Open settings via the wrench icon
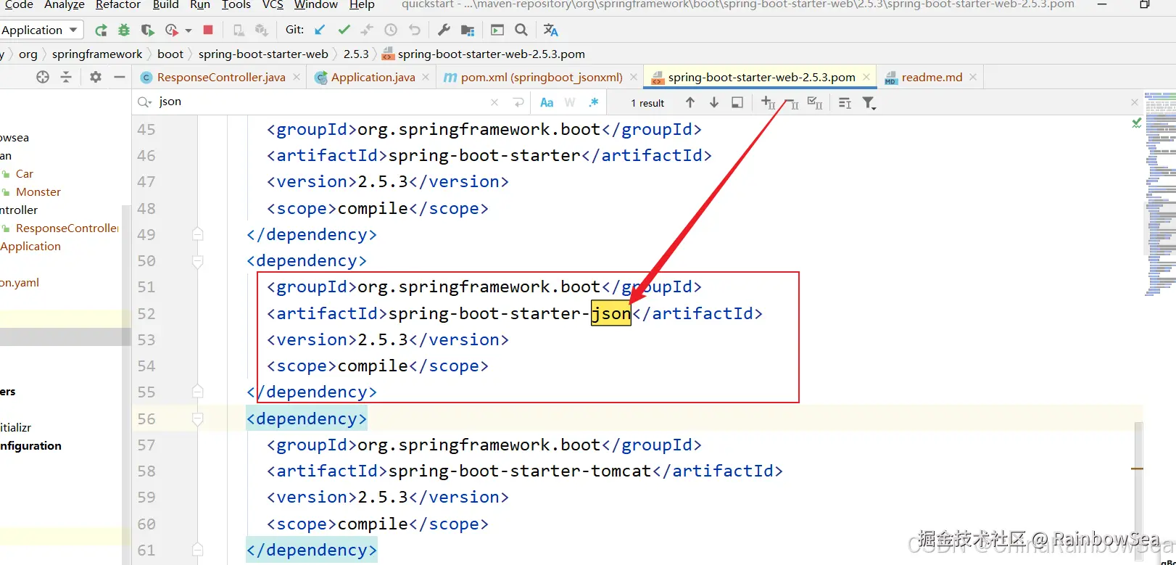1176x565 pixels. click(x=444, y=30)
